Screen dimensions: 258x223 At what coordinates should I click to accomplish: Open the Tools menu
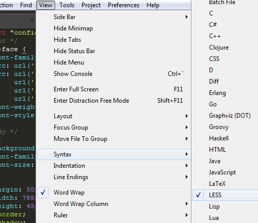click(x=67, y=5)
